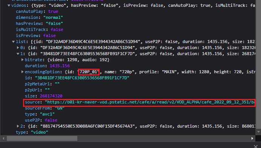Viewport: 261px width, 148px height.
Task: Select the sourceFrom "GN" row
Action: 45,108
